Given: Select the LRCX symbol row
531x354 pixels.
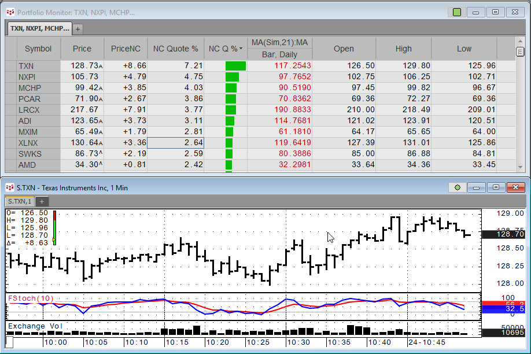Looking at the screenshot, I should coord(30,110).
